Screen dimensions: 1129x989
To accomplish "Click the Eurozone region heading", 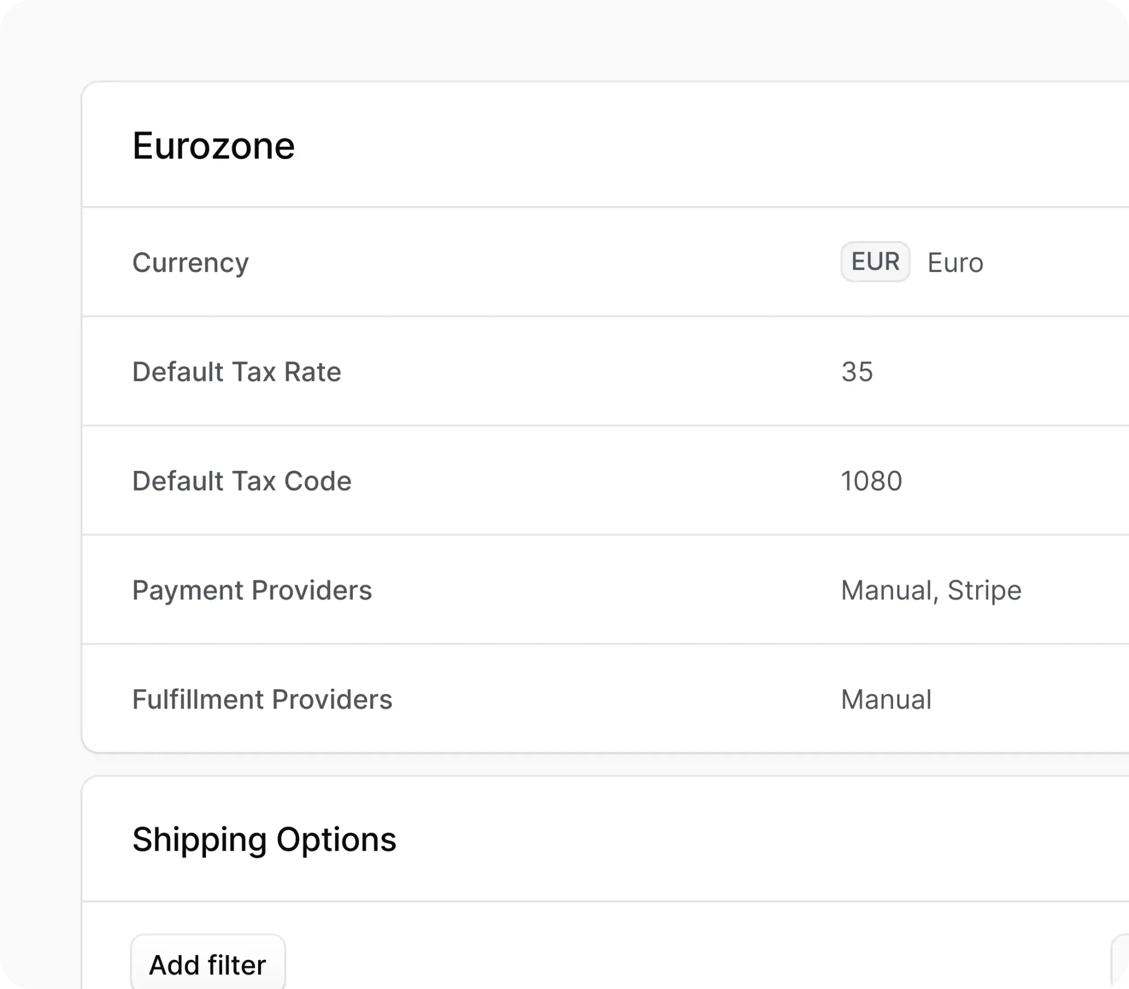I will click(213, 146).
